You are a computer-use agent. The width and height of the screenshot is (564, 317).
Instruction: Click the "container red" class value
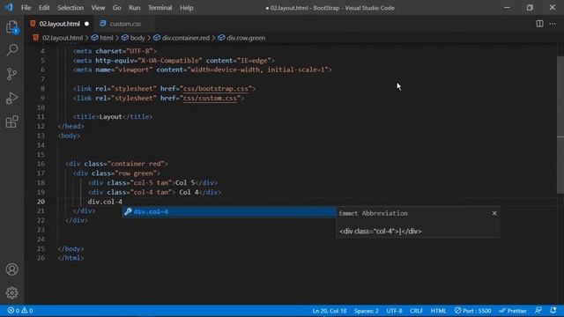[136, 164]
